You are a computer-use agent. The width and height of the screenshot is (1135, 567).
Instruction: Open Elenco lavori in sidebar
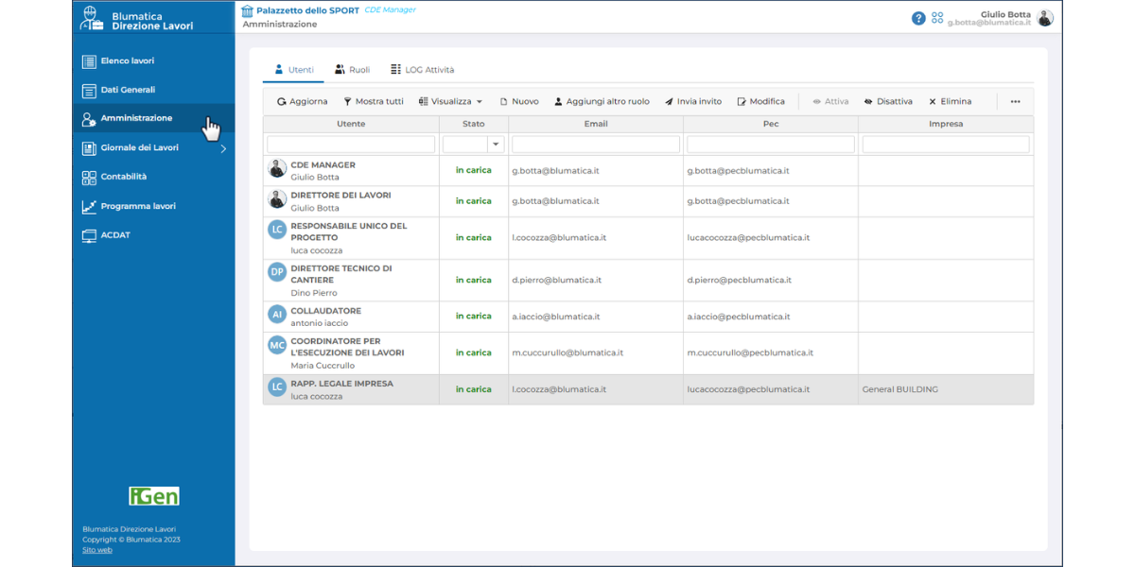point(127,61)
